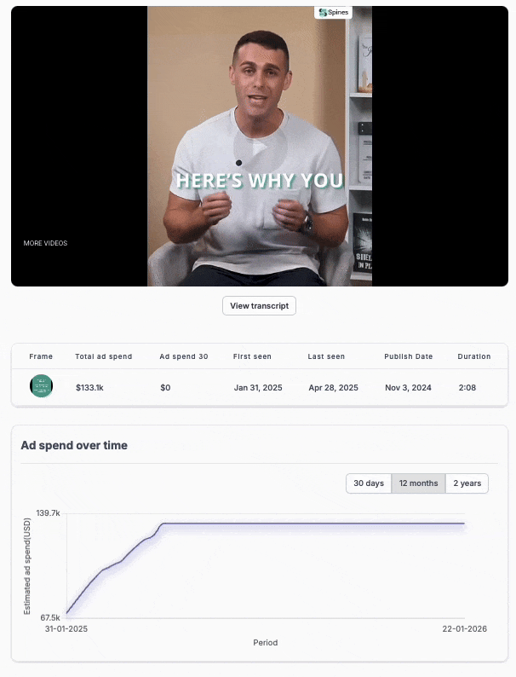Select the $133.1k total ad spend value
This screenshot has width=516, height=677.
(x=89, y=388)
